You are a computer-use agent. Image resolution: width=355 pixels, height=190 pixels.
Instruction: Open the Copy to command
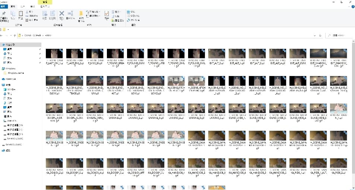53,15
